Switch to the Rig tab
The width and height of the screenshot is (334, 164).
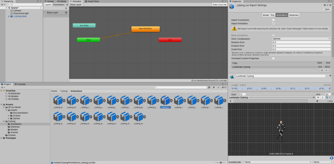(x=272, y=15)
